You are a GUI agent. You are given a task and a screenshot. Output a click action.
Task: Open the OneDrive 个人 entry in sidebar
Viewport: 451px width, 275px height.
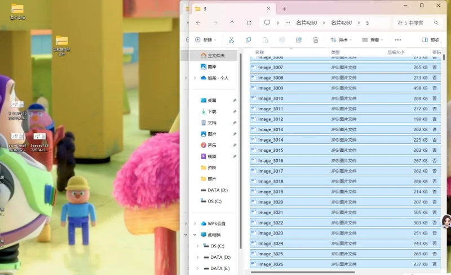[x=215, y=78]
